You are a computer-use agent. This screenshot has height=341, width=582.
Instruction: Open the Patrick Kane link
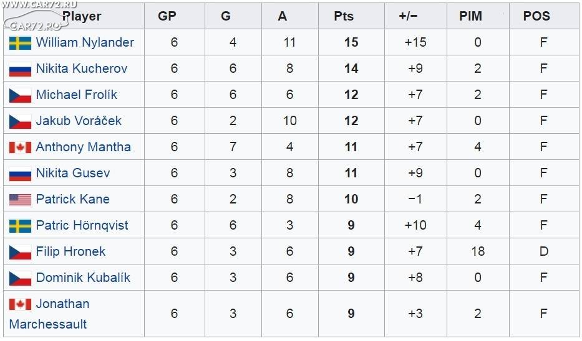(73, 199)
